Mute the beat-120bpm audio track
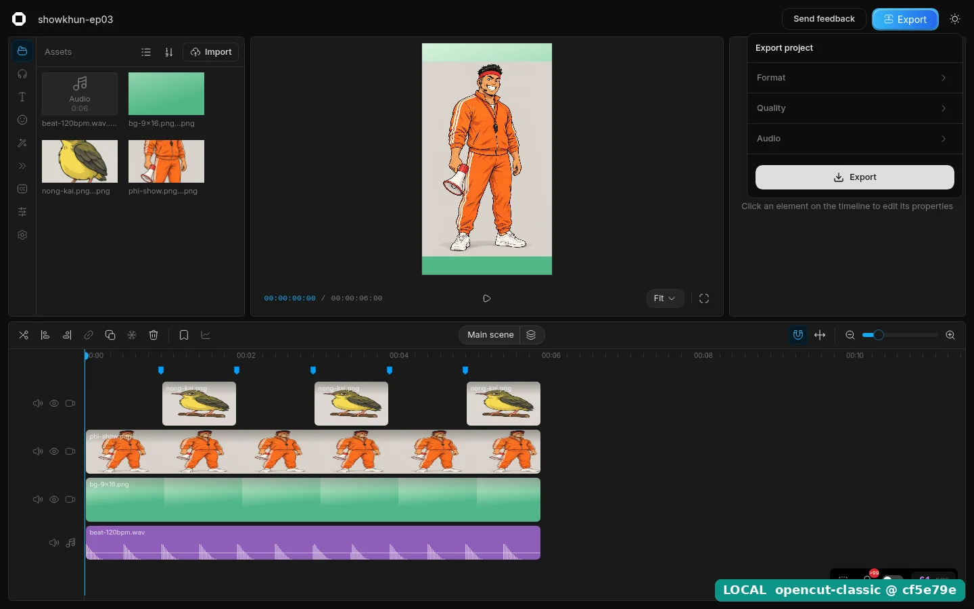The image size is (974, 609). click(54, 543)
